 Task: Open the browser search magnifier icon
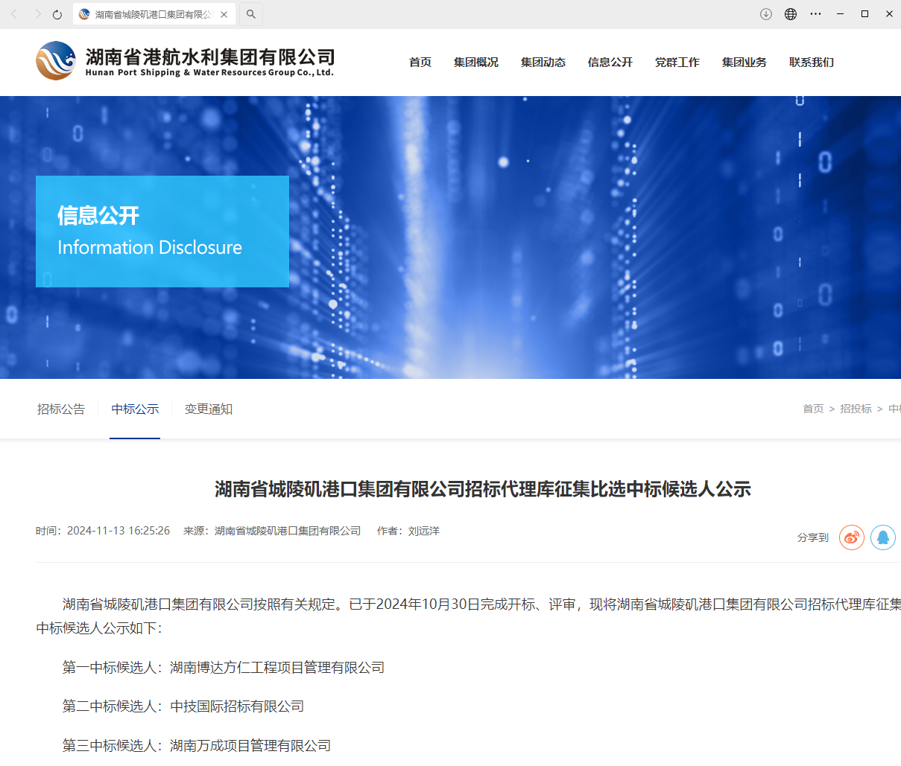(251, 14)
